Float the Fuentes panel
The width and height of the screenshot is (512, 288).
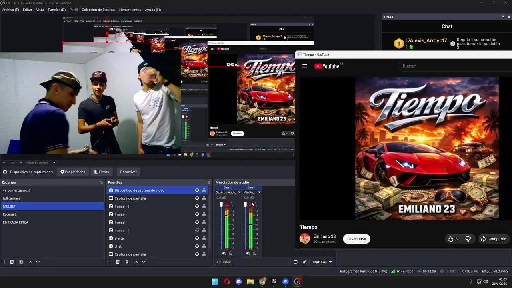[x=209, y=182]
